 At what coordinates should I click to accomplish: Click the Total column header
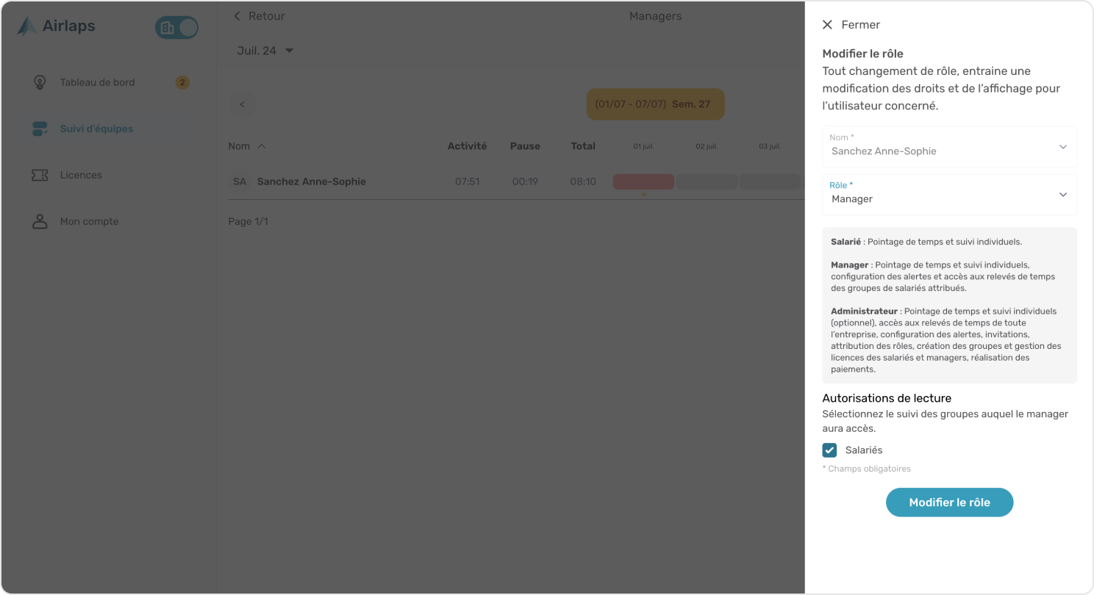coord(583,146)
